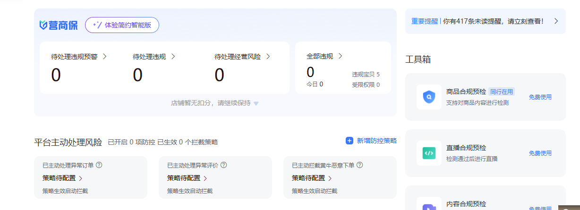Click help icon beside 已主动处理异常订单
Screen dimensions: 580x210
click(x=99, y=165)
